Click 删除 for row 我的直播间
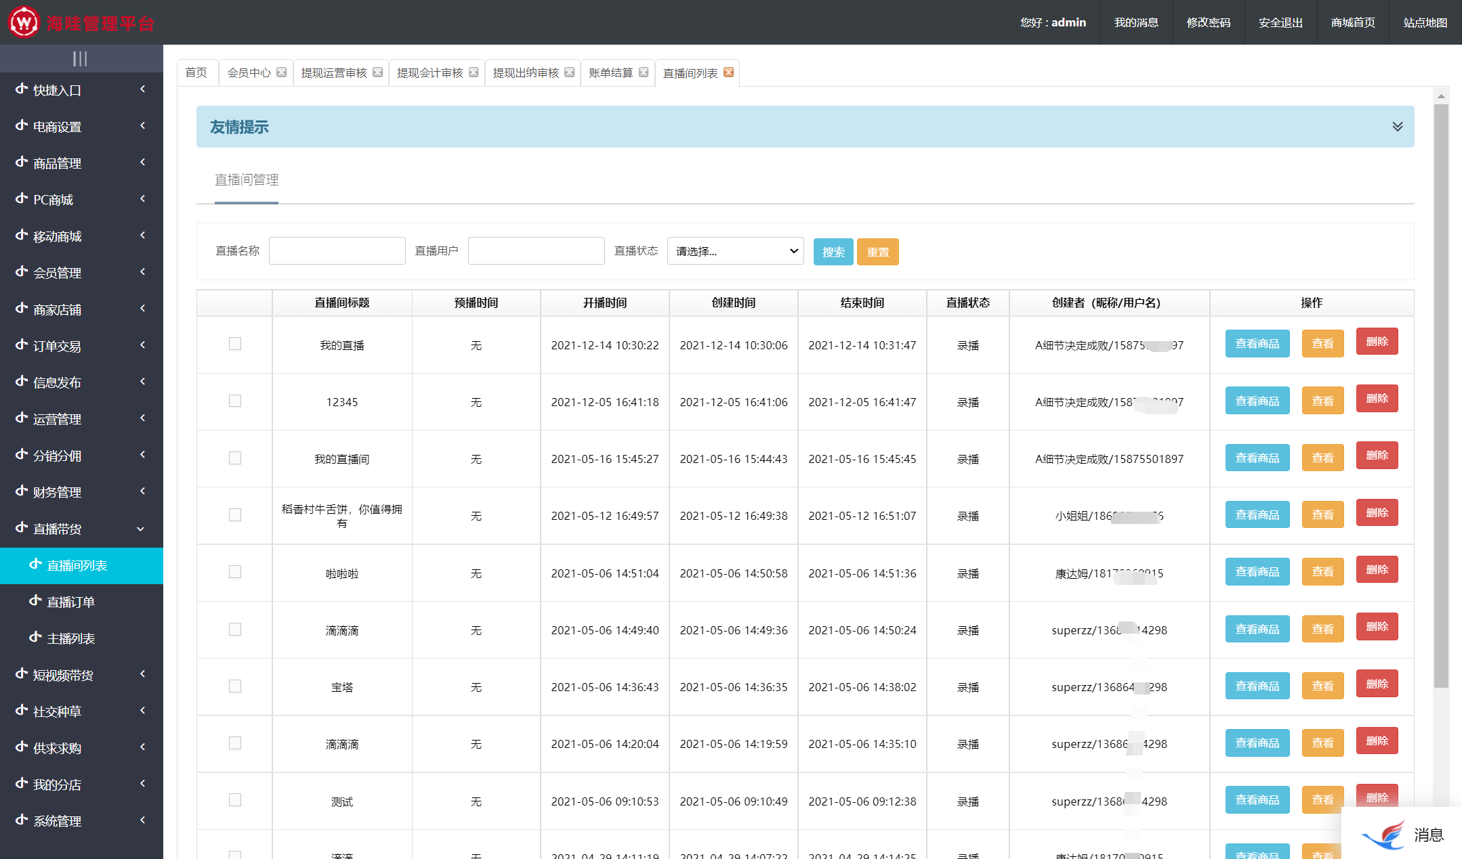The image size is (1462, 859). point(1377,456)
